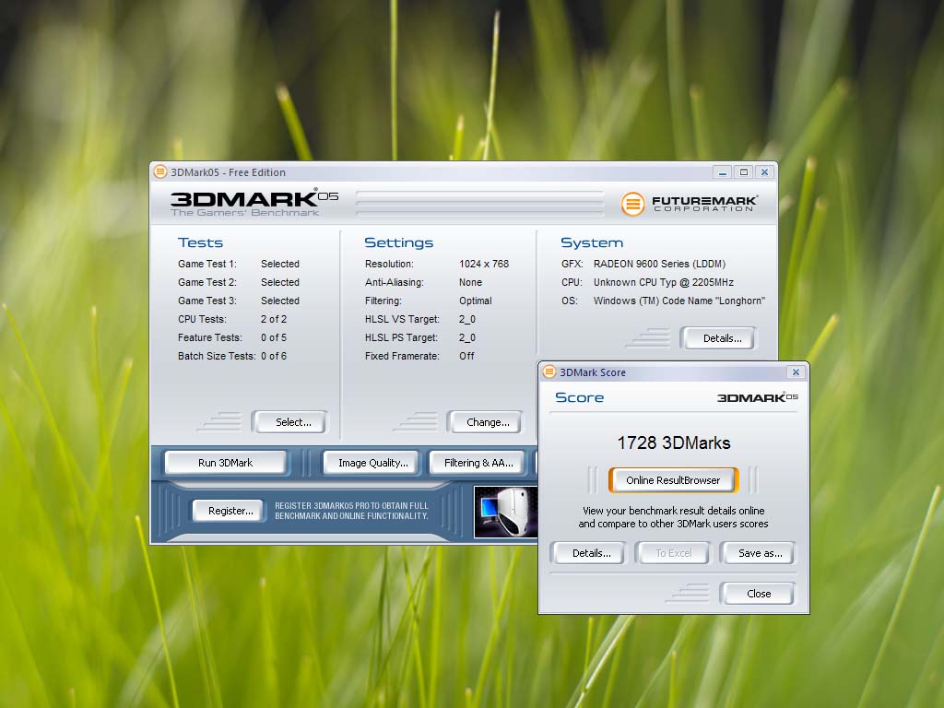
Task: Click the Tests section heading
Action: pyautogui.click(x=200, y=242)
